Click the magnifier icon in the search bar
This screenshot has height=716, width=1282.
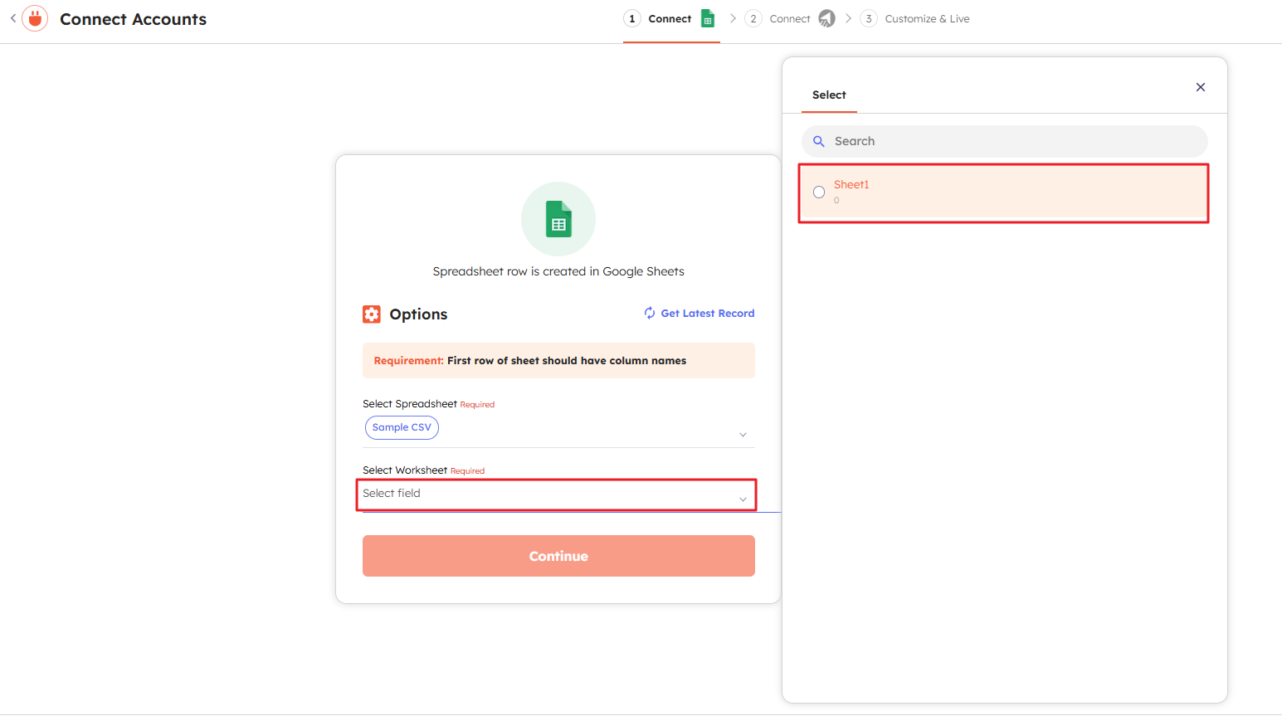tap(819, 142)
